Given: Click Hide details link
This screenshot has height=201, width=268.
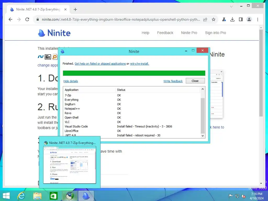Looking at the screenshot, I should [x=71, y=81].
